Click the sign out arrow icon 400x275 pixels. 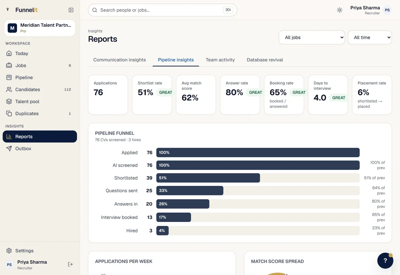coord(70,264)
